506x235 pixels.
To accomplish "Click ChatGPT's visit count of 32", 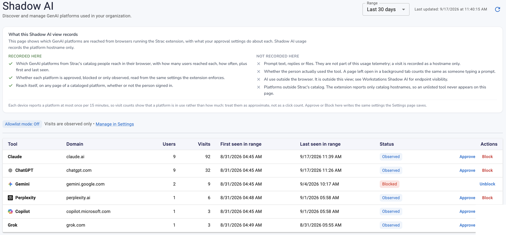I will tap(208, 170).
